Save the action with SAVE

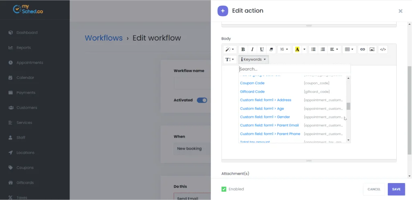(x=396, y=189)
